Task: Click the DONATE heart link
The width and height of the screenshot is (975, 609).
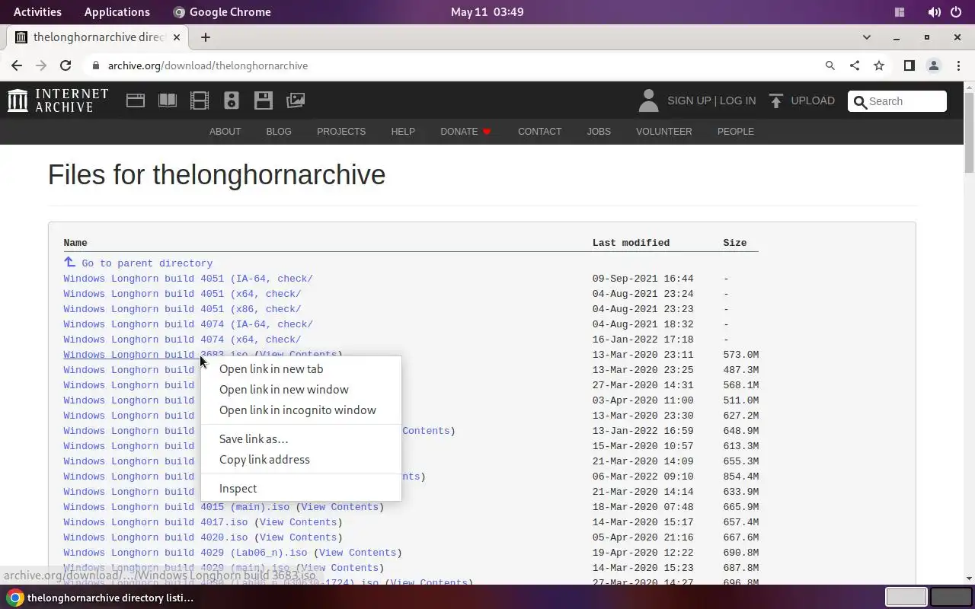Action: [466, 132]
